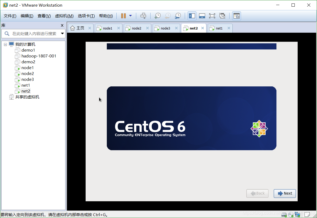This screenshot has height=218, width=317.
Task: Revert virtual machine to previous snapshot
Action: (168, 16)
